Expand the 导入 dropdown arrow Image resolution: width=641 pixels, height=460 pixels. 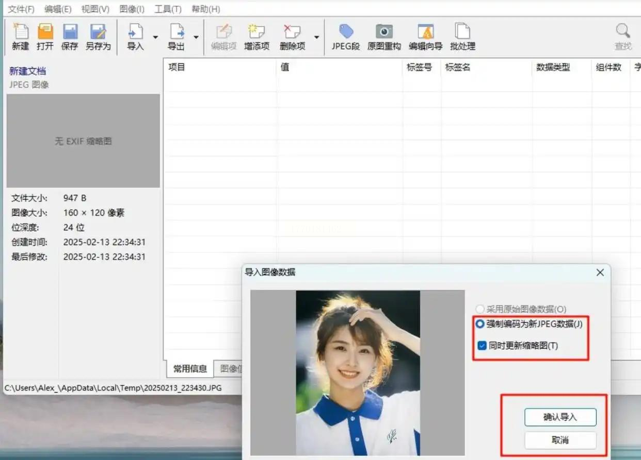coord(155,37)
